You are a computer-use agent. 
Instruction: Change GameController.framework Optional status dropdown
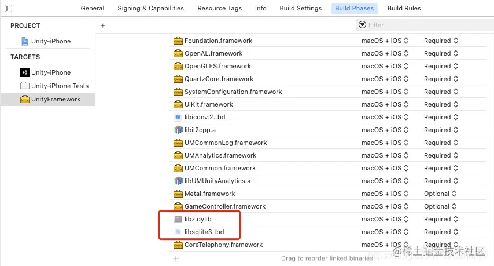(440, 207)
